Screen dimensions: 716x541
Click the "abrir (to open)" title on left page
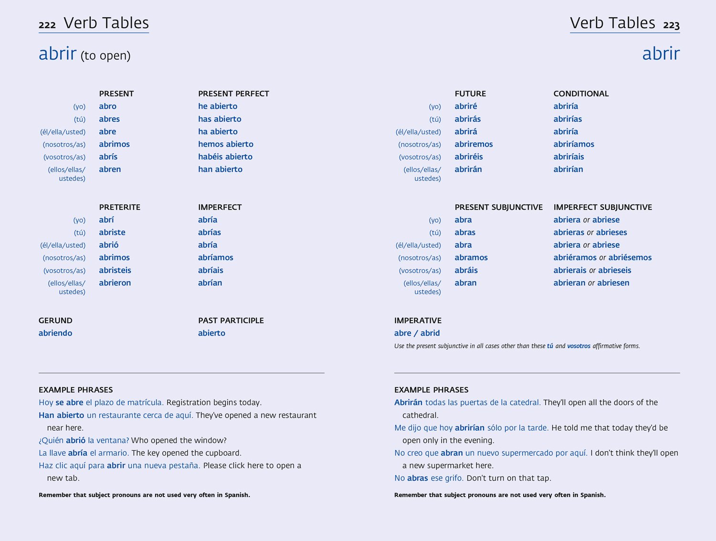pos(84,54)
